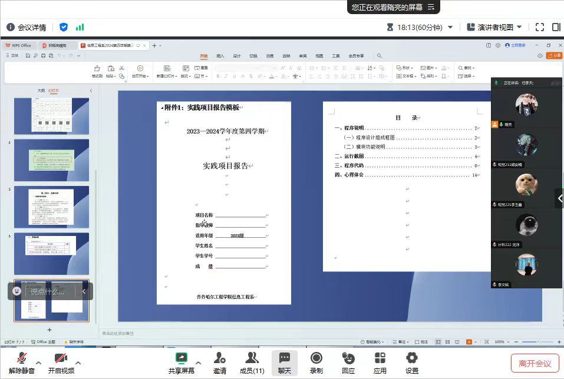Expand audio options arrow beside 解除静音

point(39,363)
